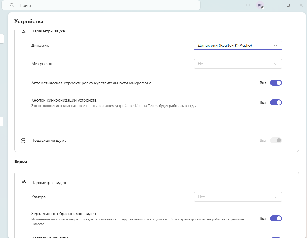Click the Видео section heading
Image resolution: width=307 pixels, height=238 pixels.
(21, 161)
